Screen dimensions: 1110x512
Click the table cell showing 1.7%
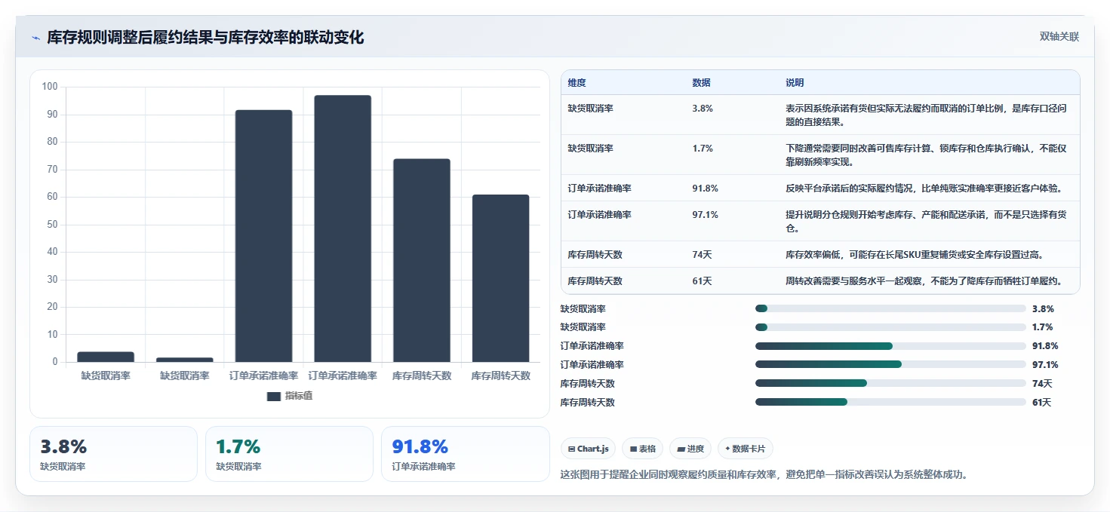(703, 149)
